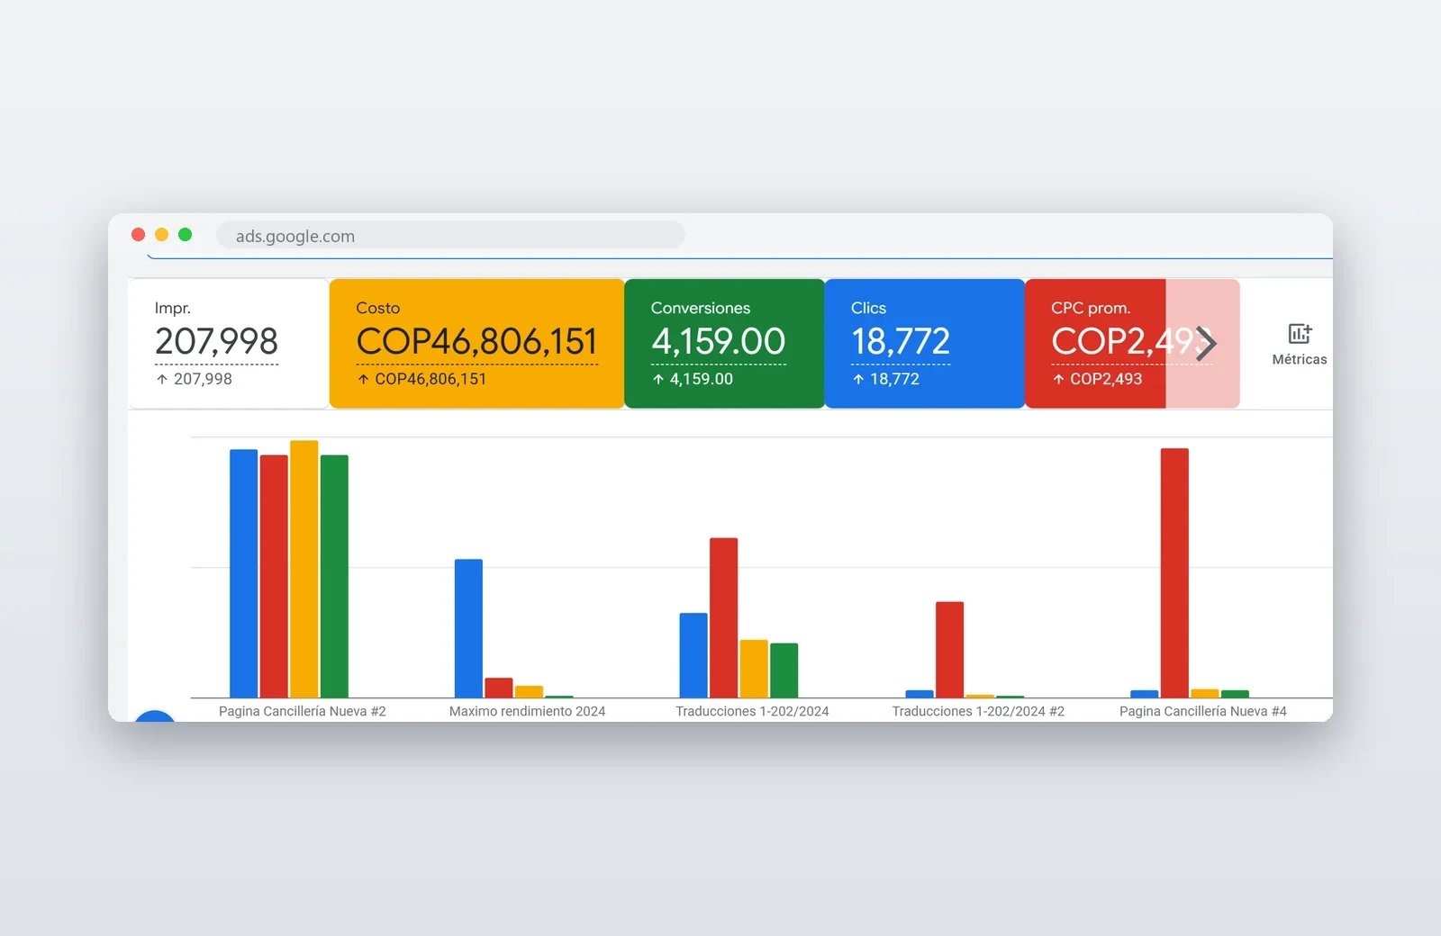This screenshot has width=1441, height=936.
Task: Click the COP2,493 change value
Action: 1106,379
